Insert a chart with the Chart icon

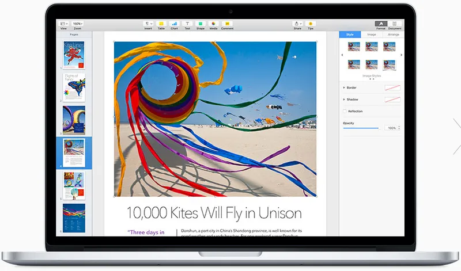tap(175, 24)
